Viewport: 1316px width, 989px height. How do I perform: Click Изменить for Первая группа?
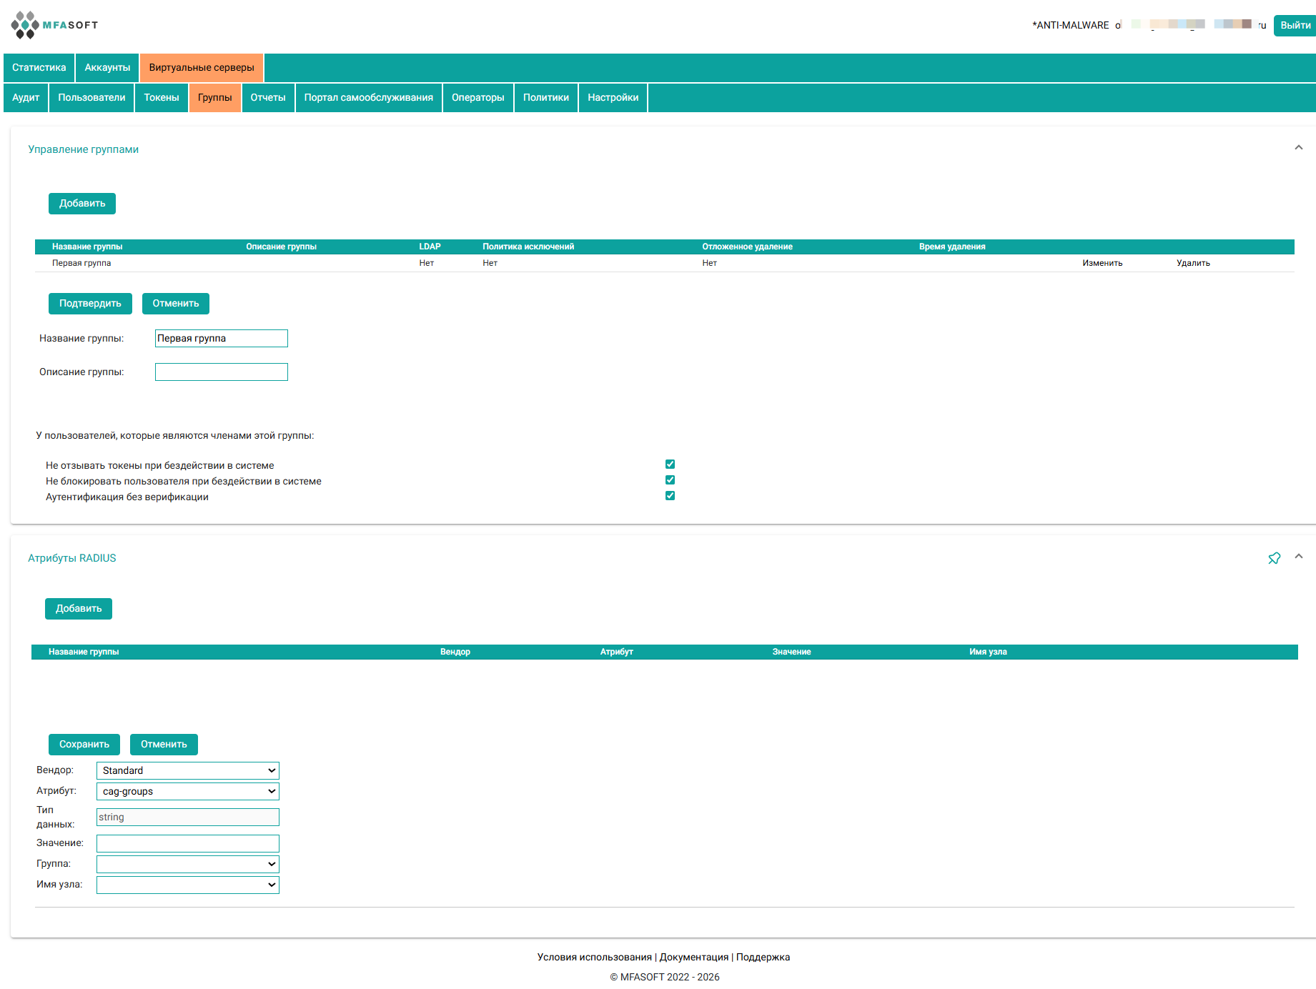click(1102, 263)
